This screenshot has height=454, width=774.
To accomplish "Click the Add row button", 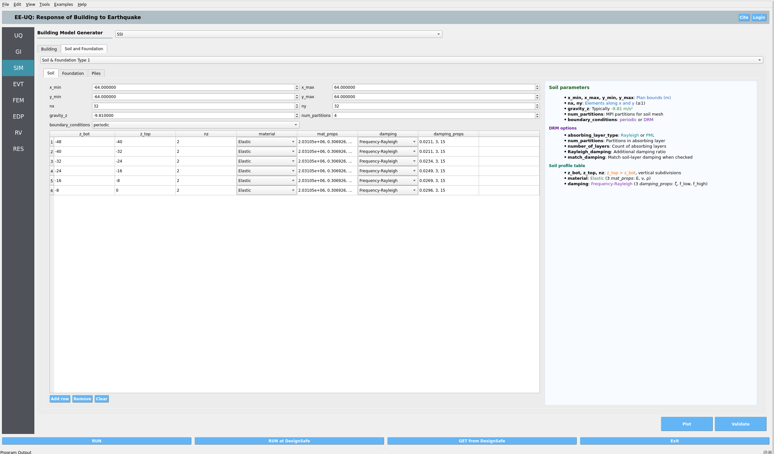I will 60,399.
